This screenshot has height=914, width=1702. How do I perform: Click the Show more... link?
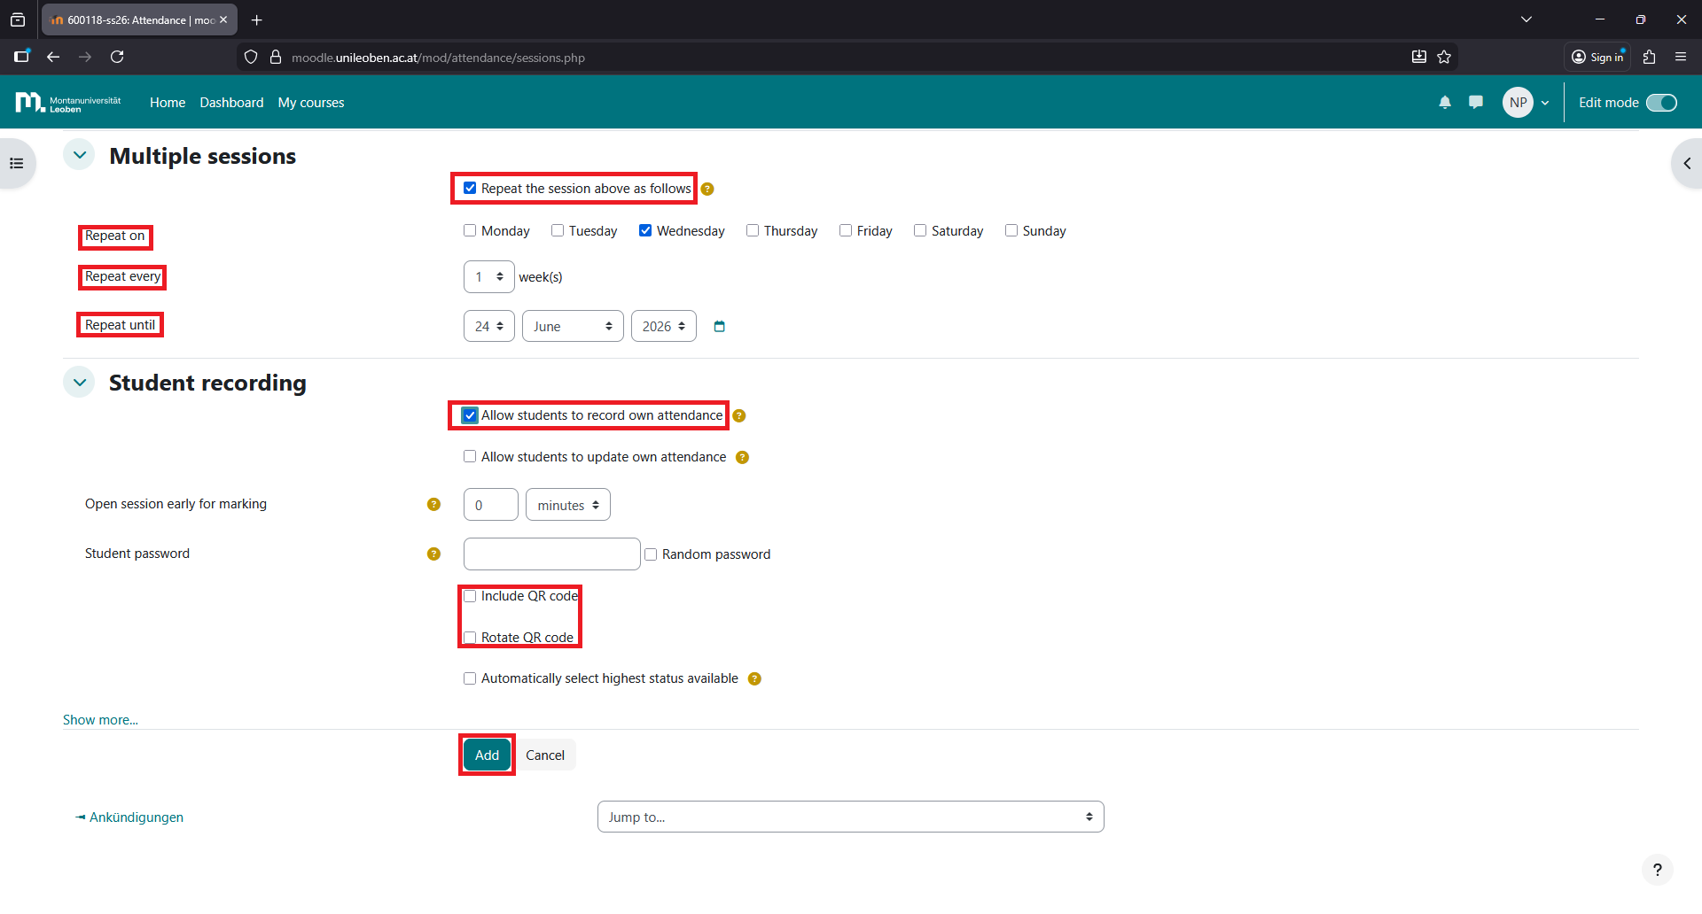(100, 720)
